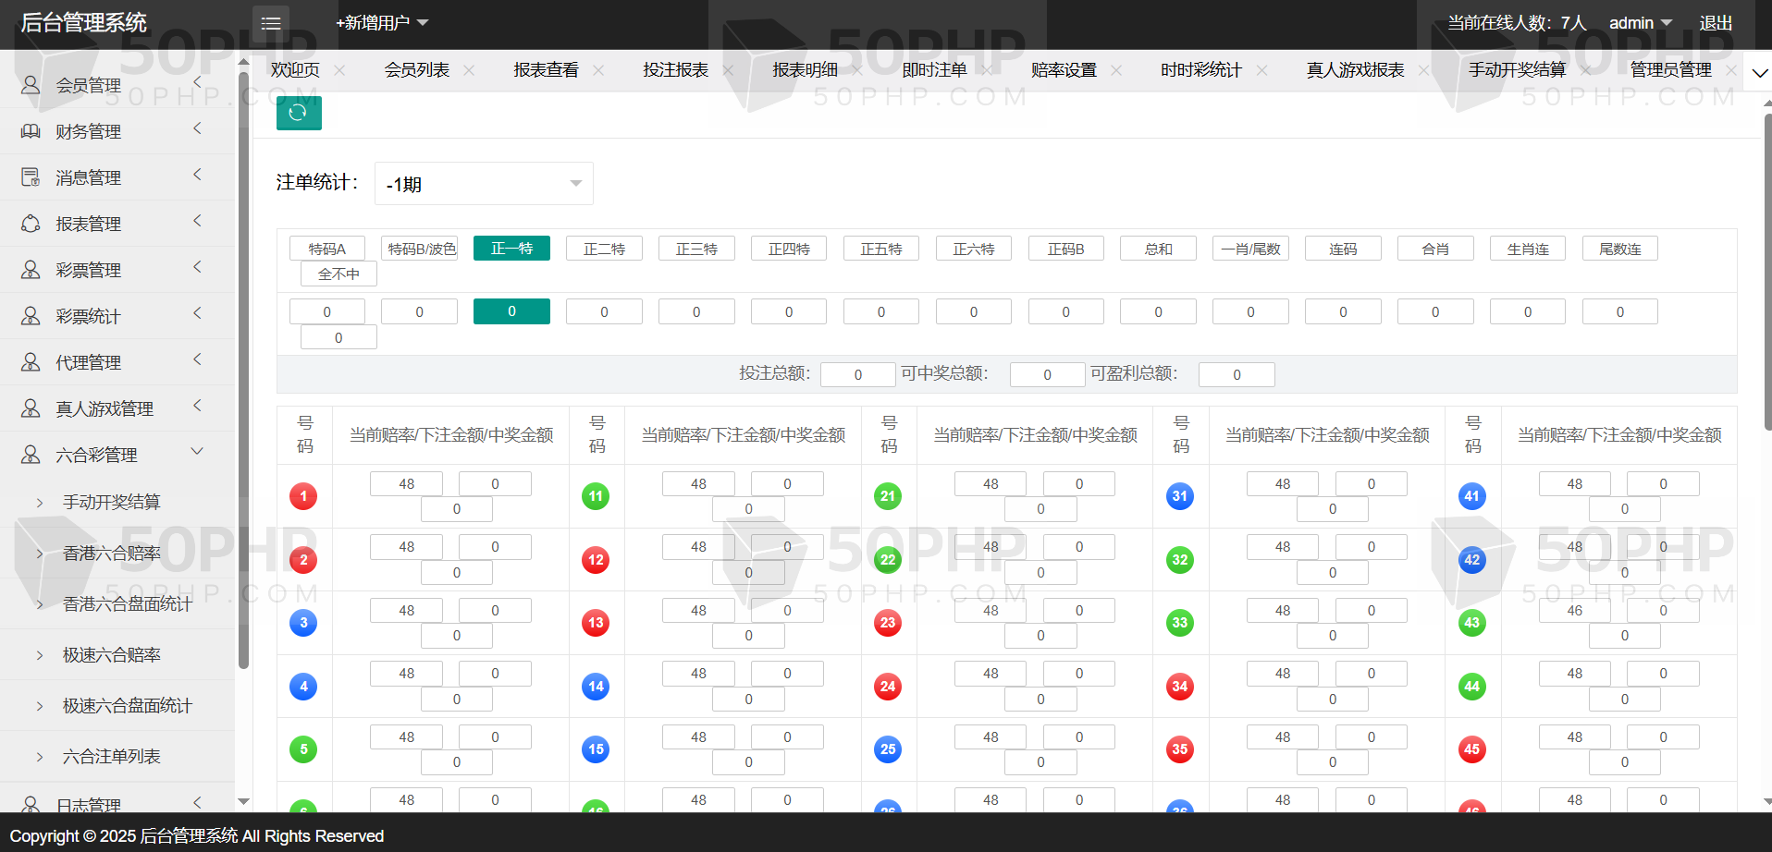Switch to the 赔率设置 tab

(x=1064, y=70)
